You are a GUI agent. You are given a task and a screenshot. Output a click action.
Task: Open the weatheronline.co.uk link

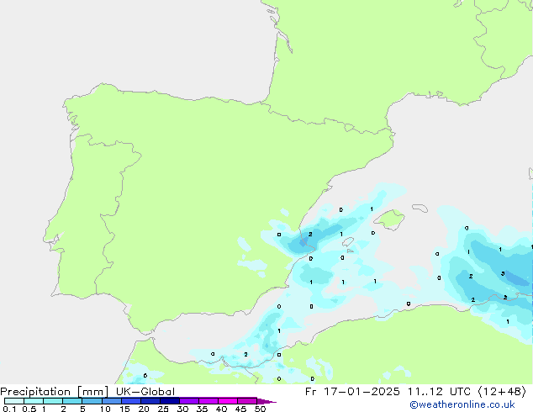pyautogui.click(x=462, y=404)
